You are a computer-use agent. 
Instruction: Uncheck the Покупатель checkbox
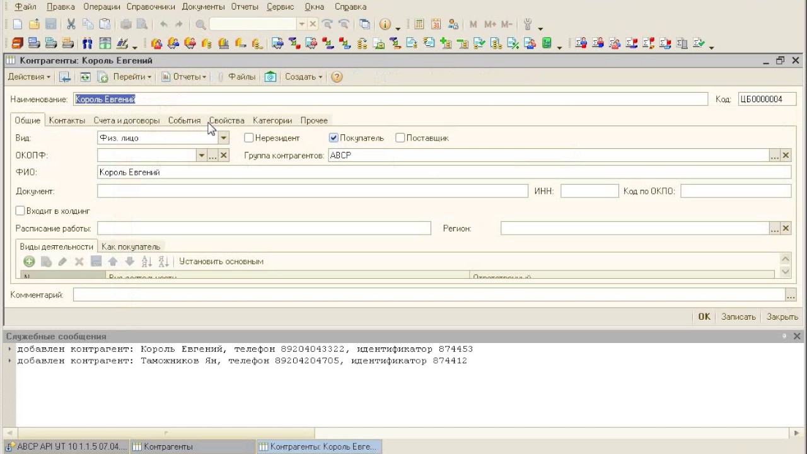(x=334, y=137)
